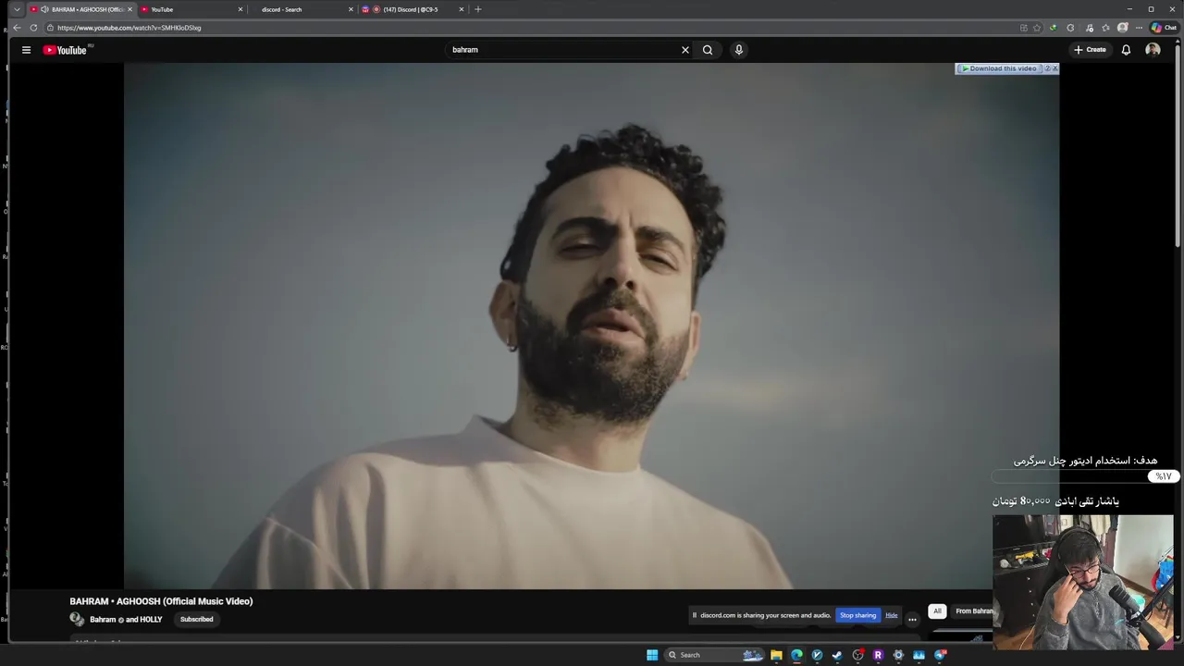Screen dimensions: 1184x666
Task: Open the tab search dropdown arrow
Action: pos(17,9)
